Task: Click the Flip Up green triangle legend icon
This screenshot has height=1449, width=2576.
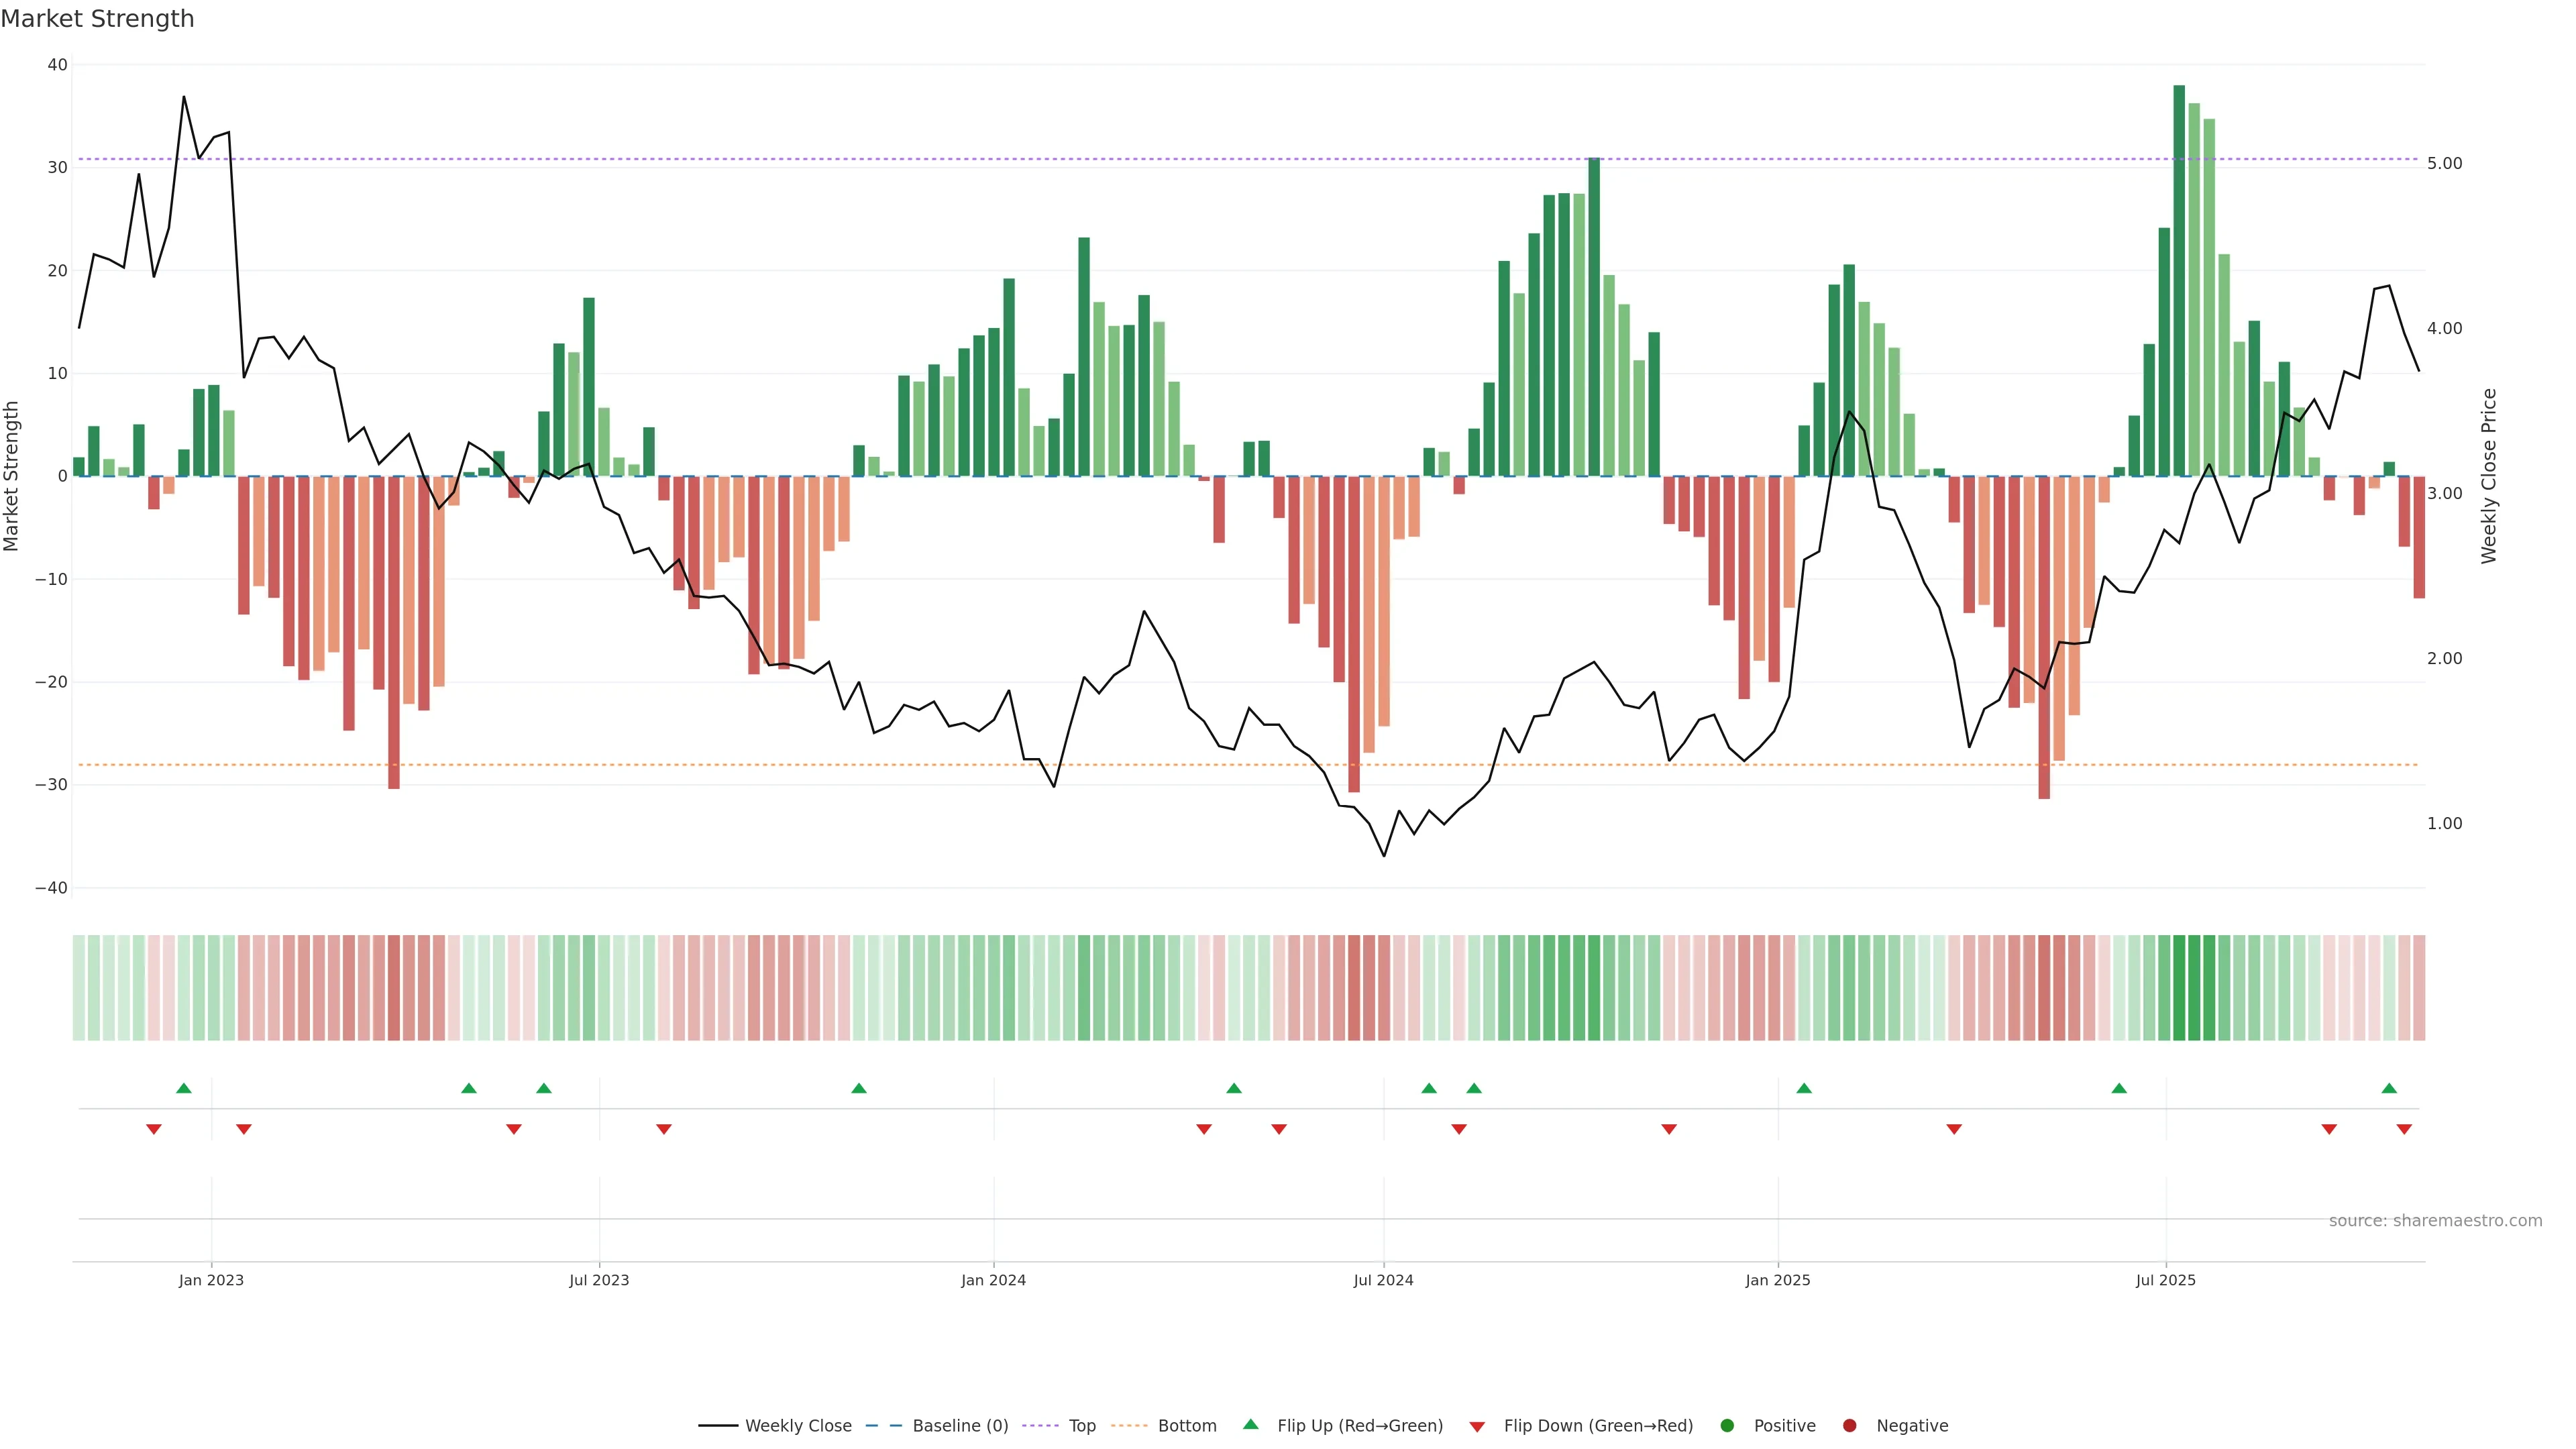Action: [1250, 1425]
